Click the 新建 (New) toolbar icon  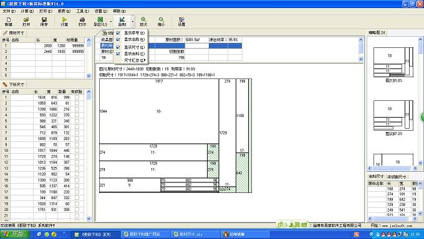9,22
